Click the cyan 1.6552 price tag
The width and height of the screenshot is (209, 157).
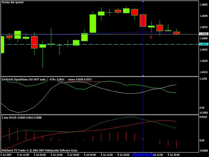tap(204, 44)
